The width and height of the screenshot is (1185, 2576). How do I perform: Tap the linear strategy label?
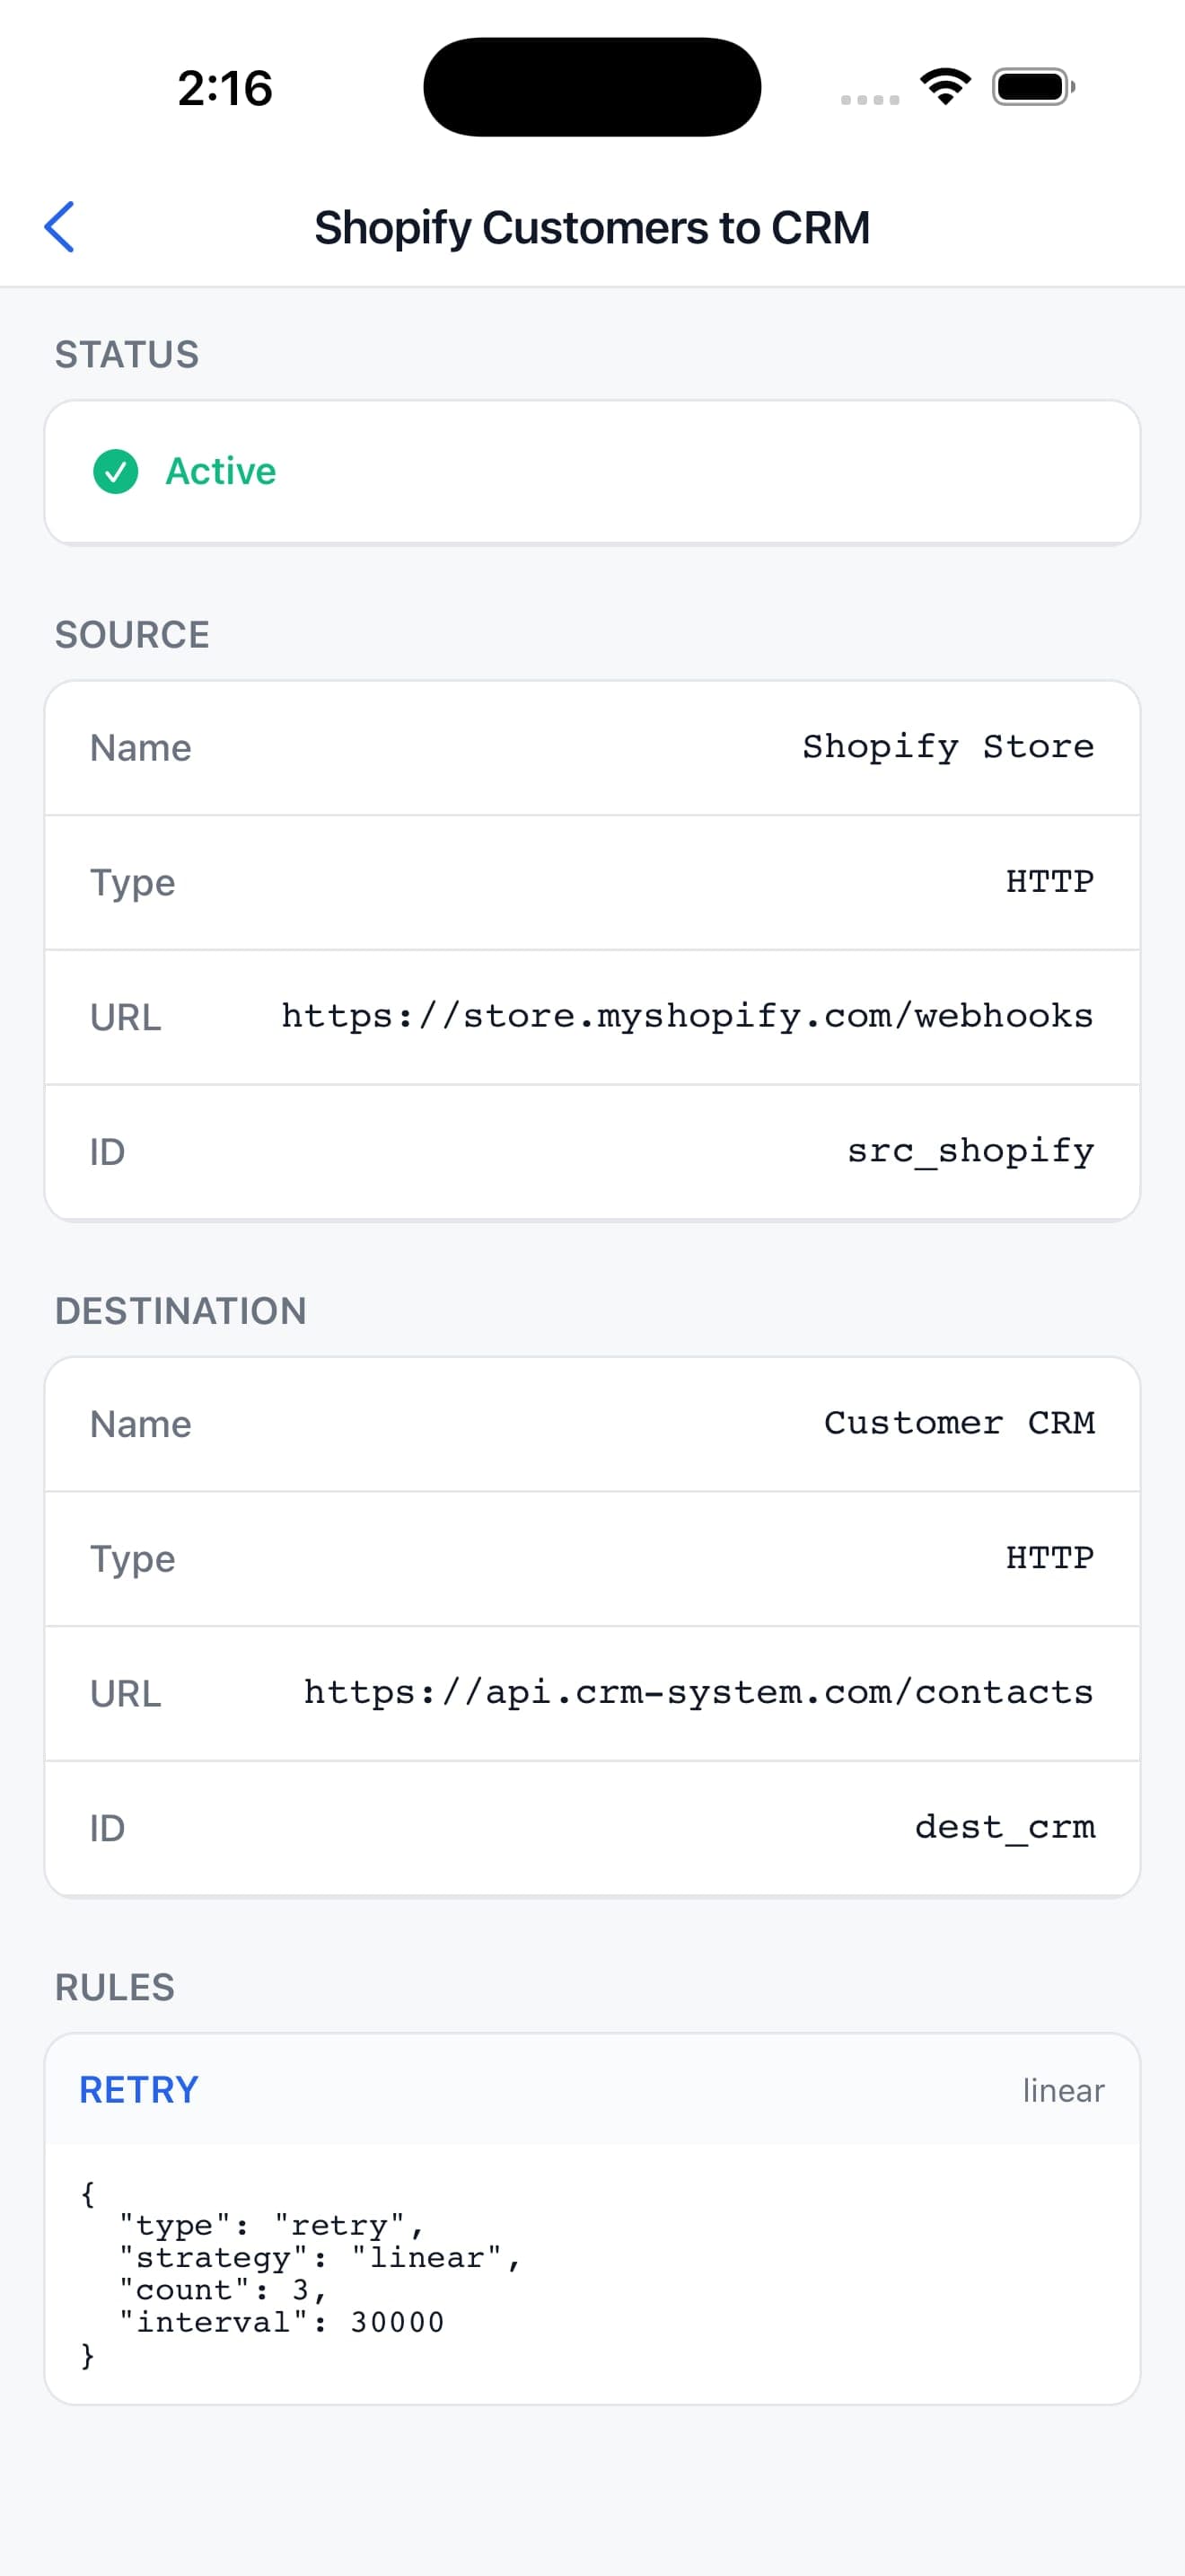click(x=1063, y=2090)
